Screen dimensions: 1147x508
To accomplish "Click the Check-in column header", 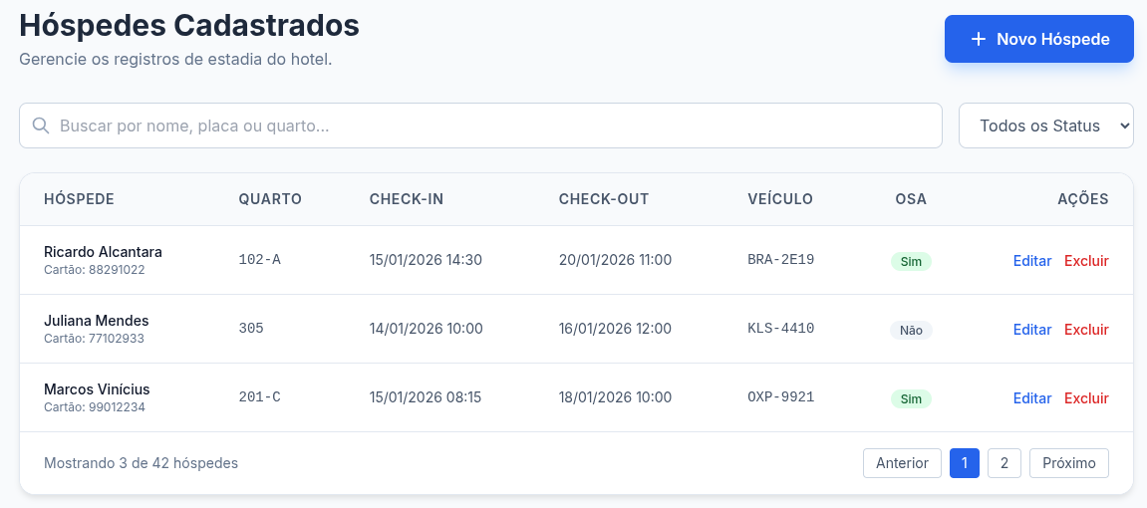I will [406, 199].
